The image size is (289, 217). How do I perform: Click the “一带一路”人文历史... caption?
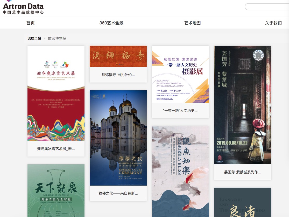click(180, 111)
